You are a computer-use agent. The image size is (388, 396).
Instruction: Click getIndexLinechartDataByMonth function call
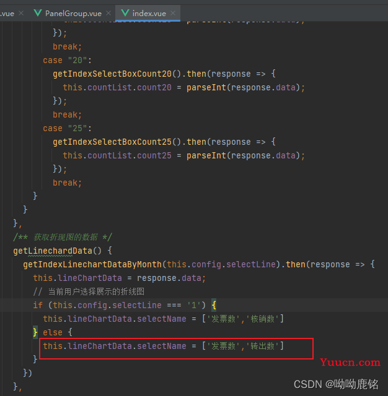point(92,264)
